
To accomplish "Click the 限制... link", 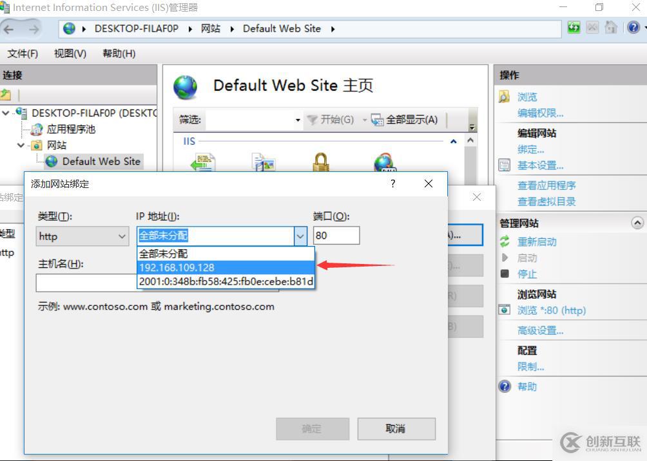I will coord(530,366).
